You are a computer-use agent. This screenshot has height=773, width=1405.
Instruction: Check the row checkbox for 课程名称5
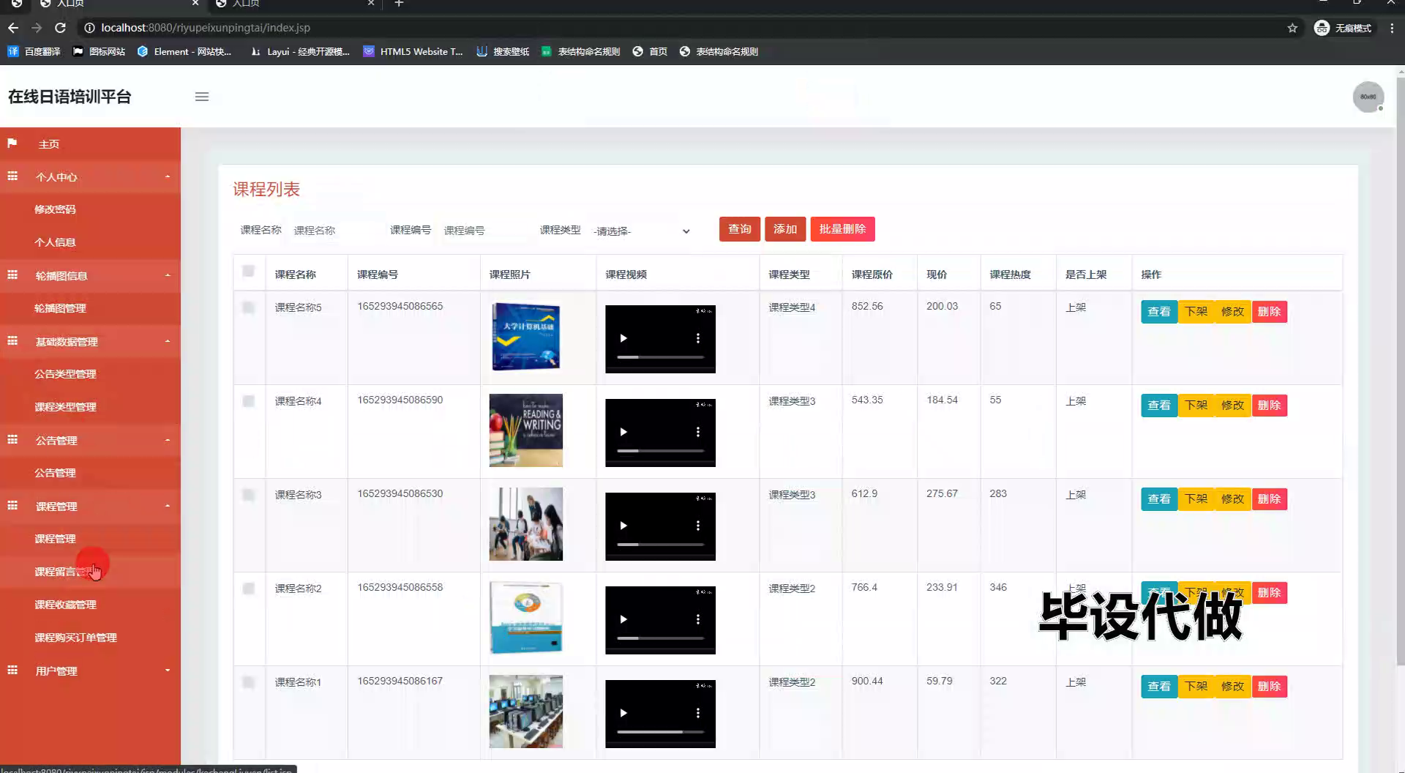tap(249, 307)
